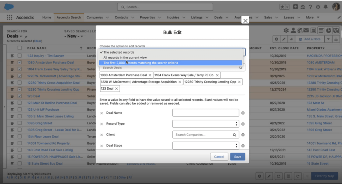
Task: Uncheck the 123 Deal row
Action: click(x=20, y=96)
